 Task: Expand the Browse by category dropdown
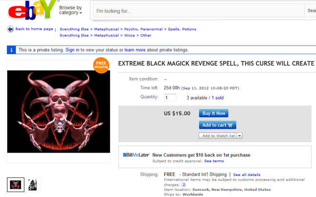(71, 10)
